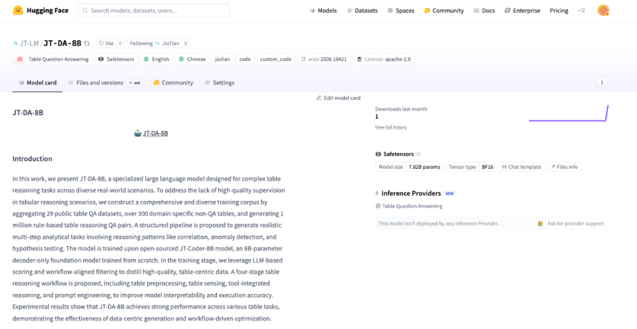Open the View full history link

click(x=391, y=127)
